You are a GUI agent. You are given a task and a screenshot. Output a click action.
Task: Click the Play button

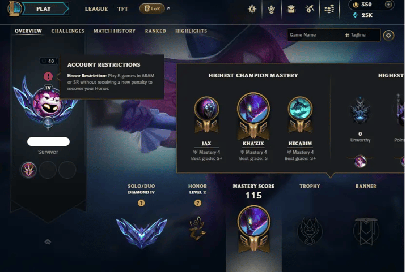pos(45,9)
